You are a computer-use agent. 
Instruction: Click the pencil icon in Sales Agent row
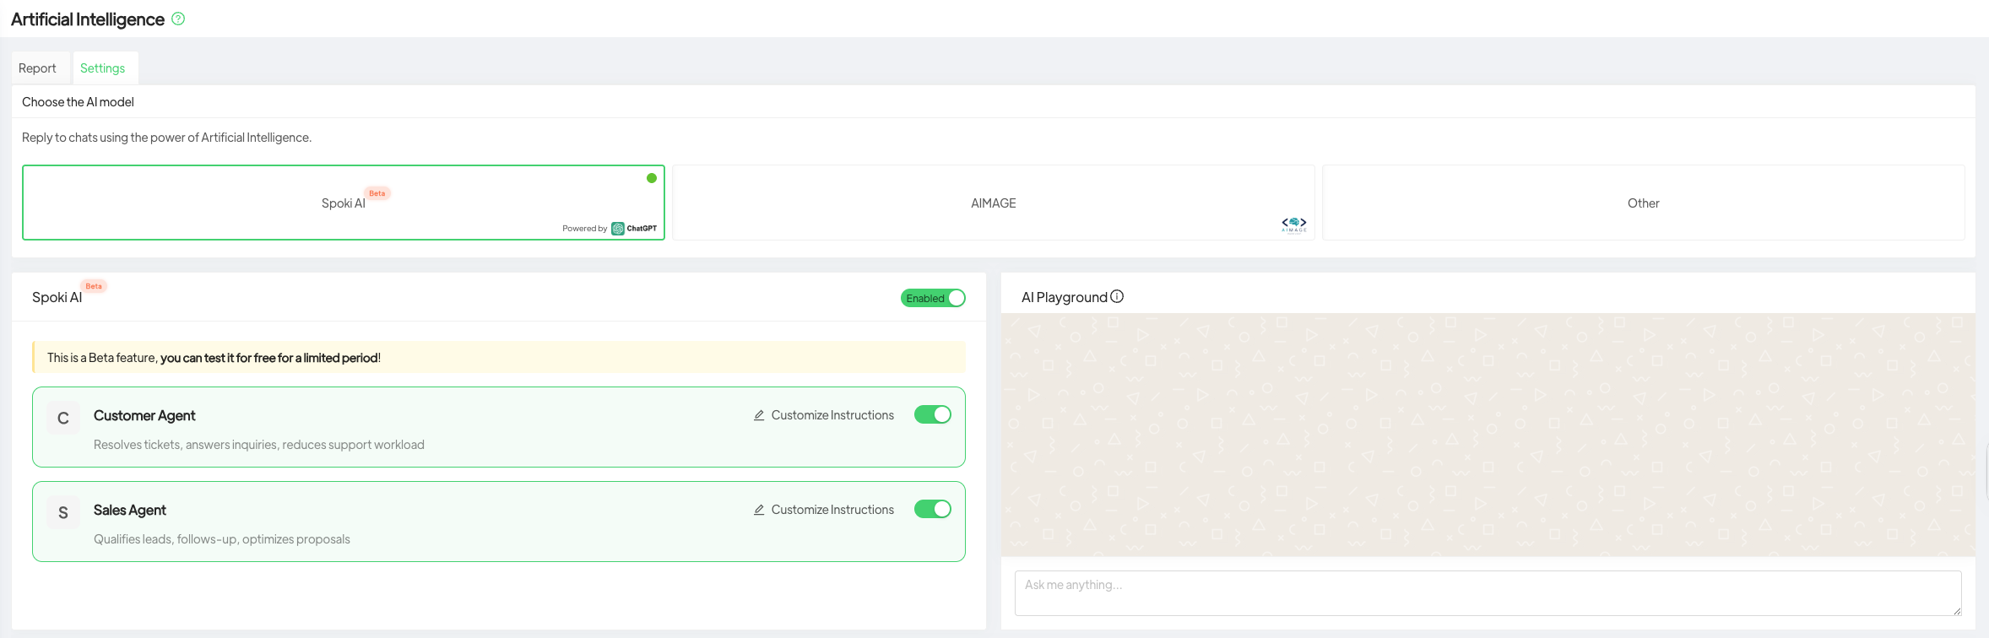coord(759,510)
